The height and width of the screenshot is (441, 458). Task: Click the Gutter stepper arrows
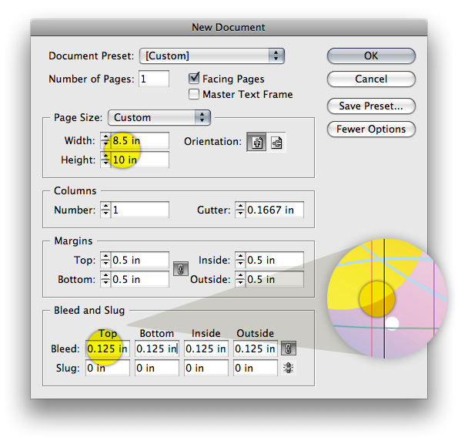coord(240,210)
